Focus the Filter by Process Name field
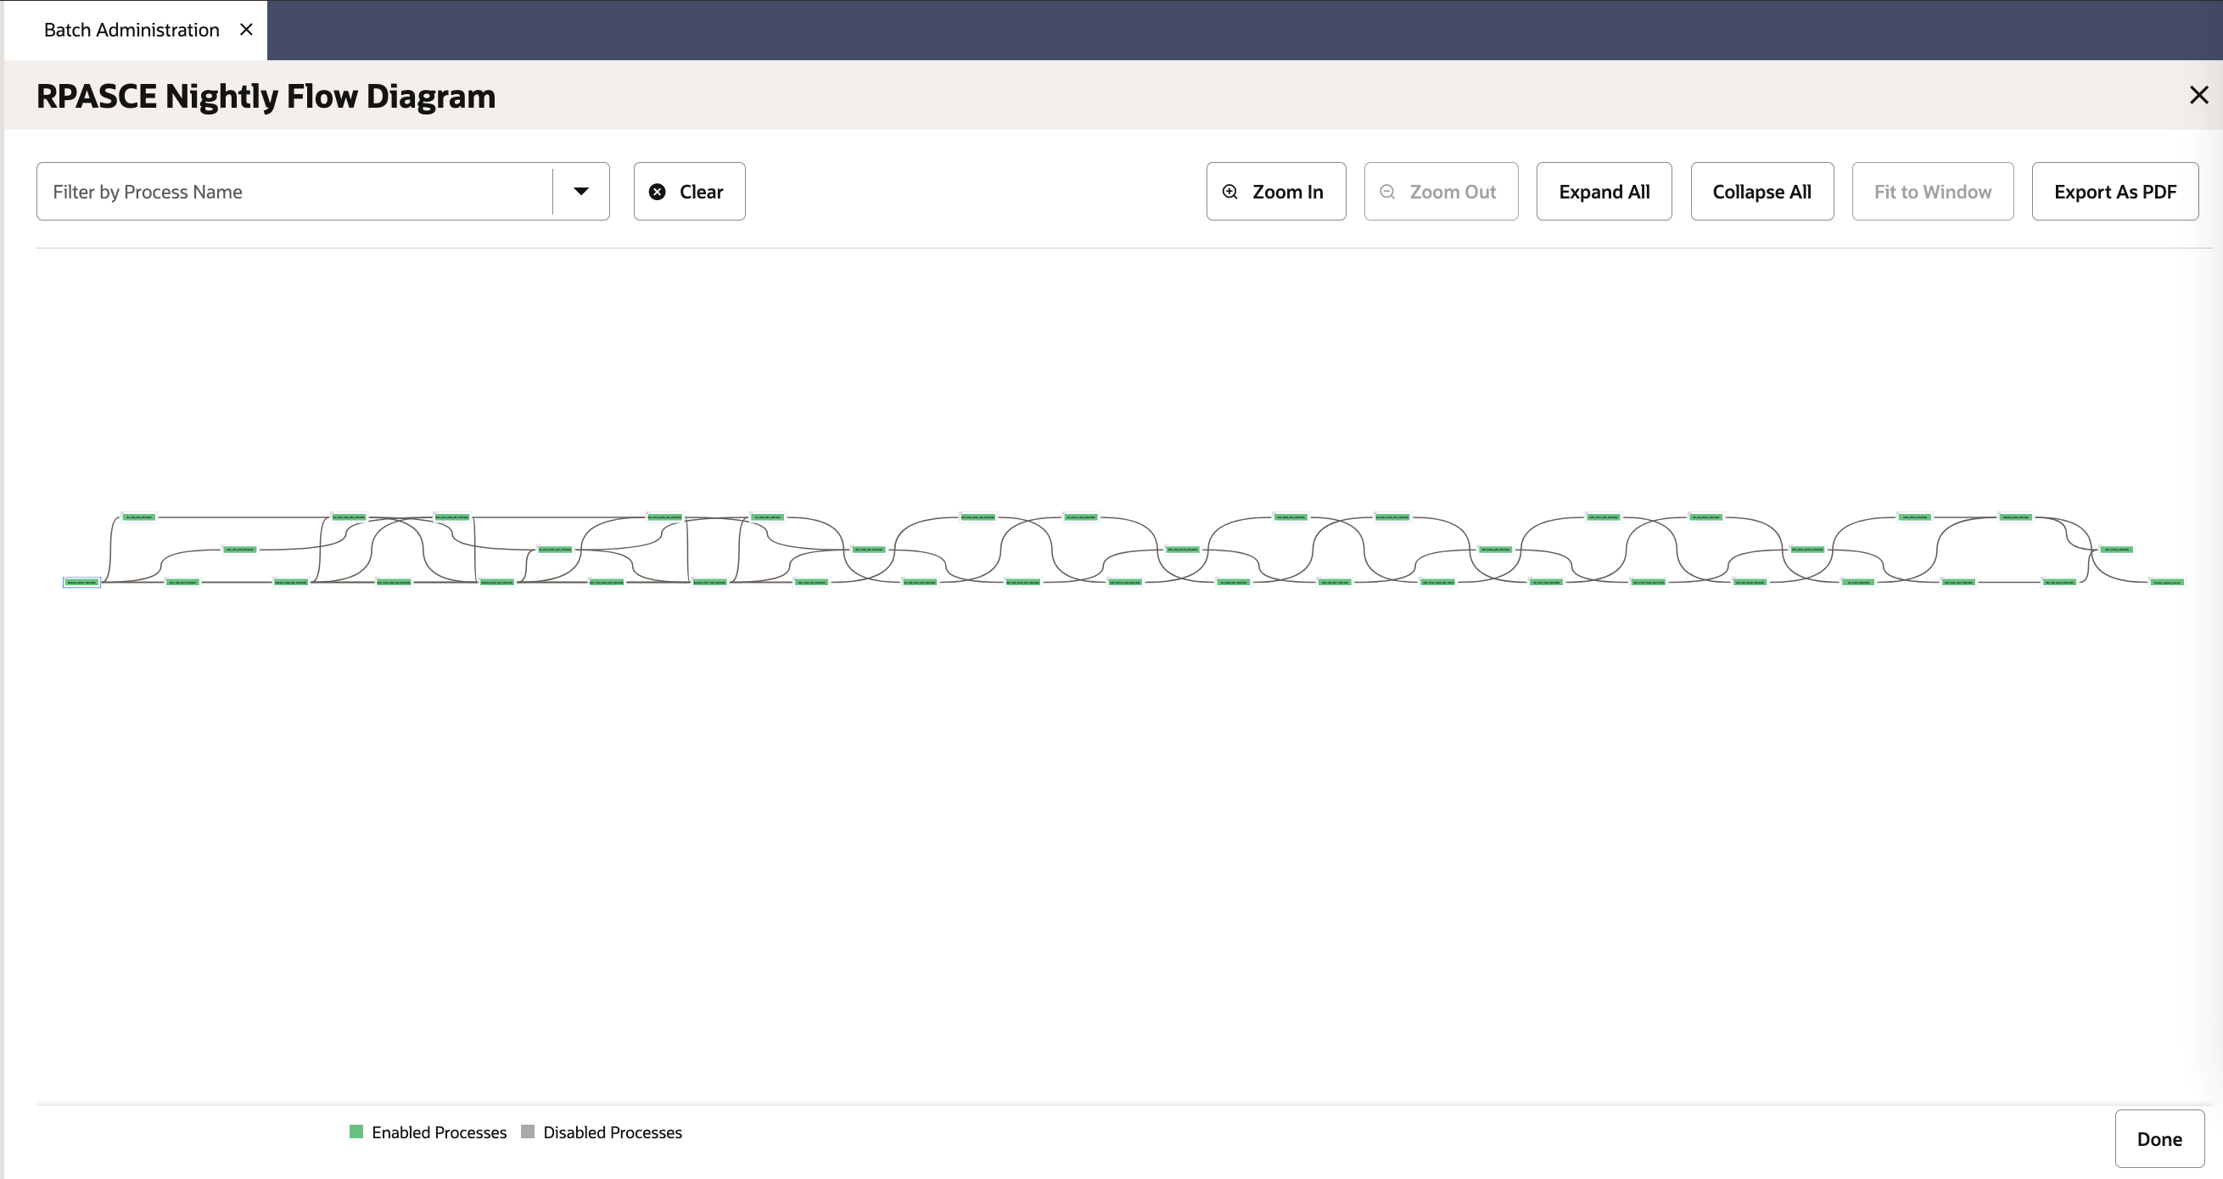 point(294,192)
